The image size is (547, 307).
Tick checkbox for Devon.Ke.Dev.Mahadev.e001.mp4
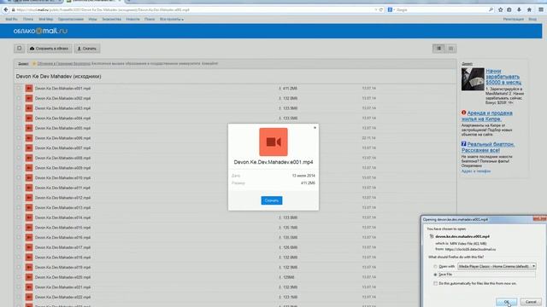pos(19,89)
